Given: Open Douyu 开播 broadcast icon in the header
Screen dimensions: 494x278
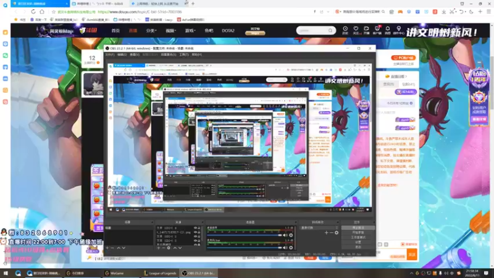Looking at the screenshot, I should pos(366,30).
